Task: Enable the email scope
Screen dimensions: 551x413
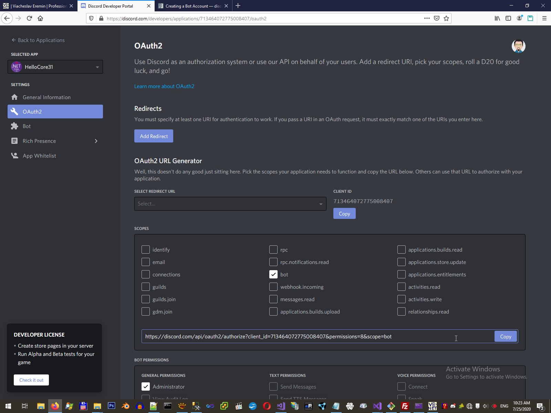Action: tap(146, 262)
